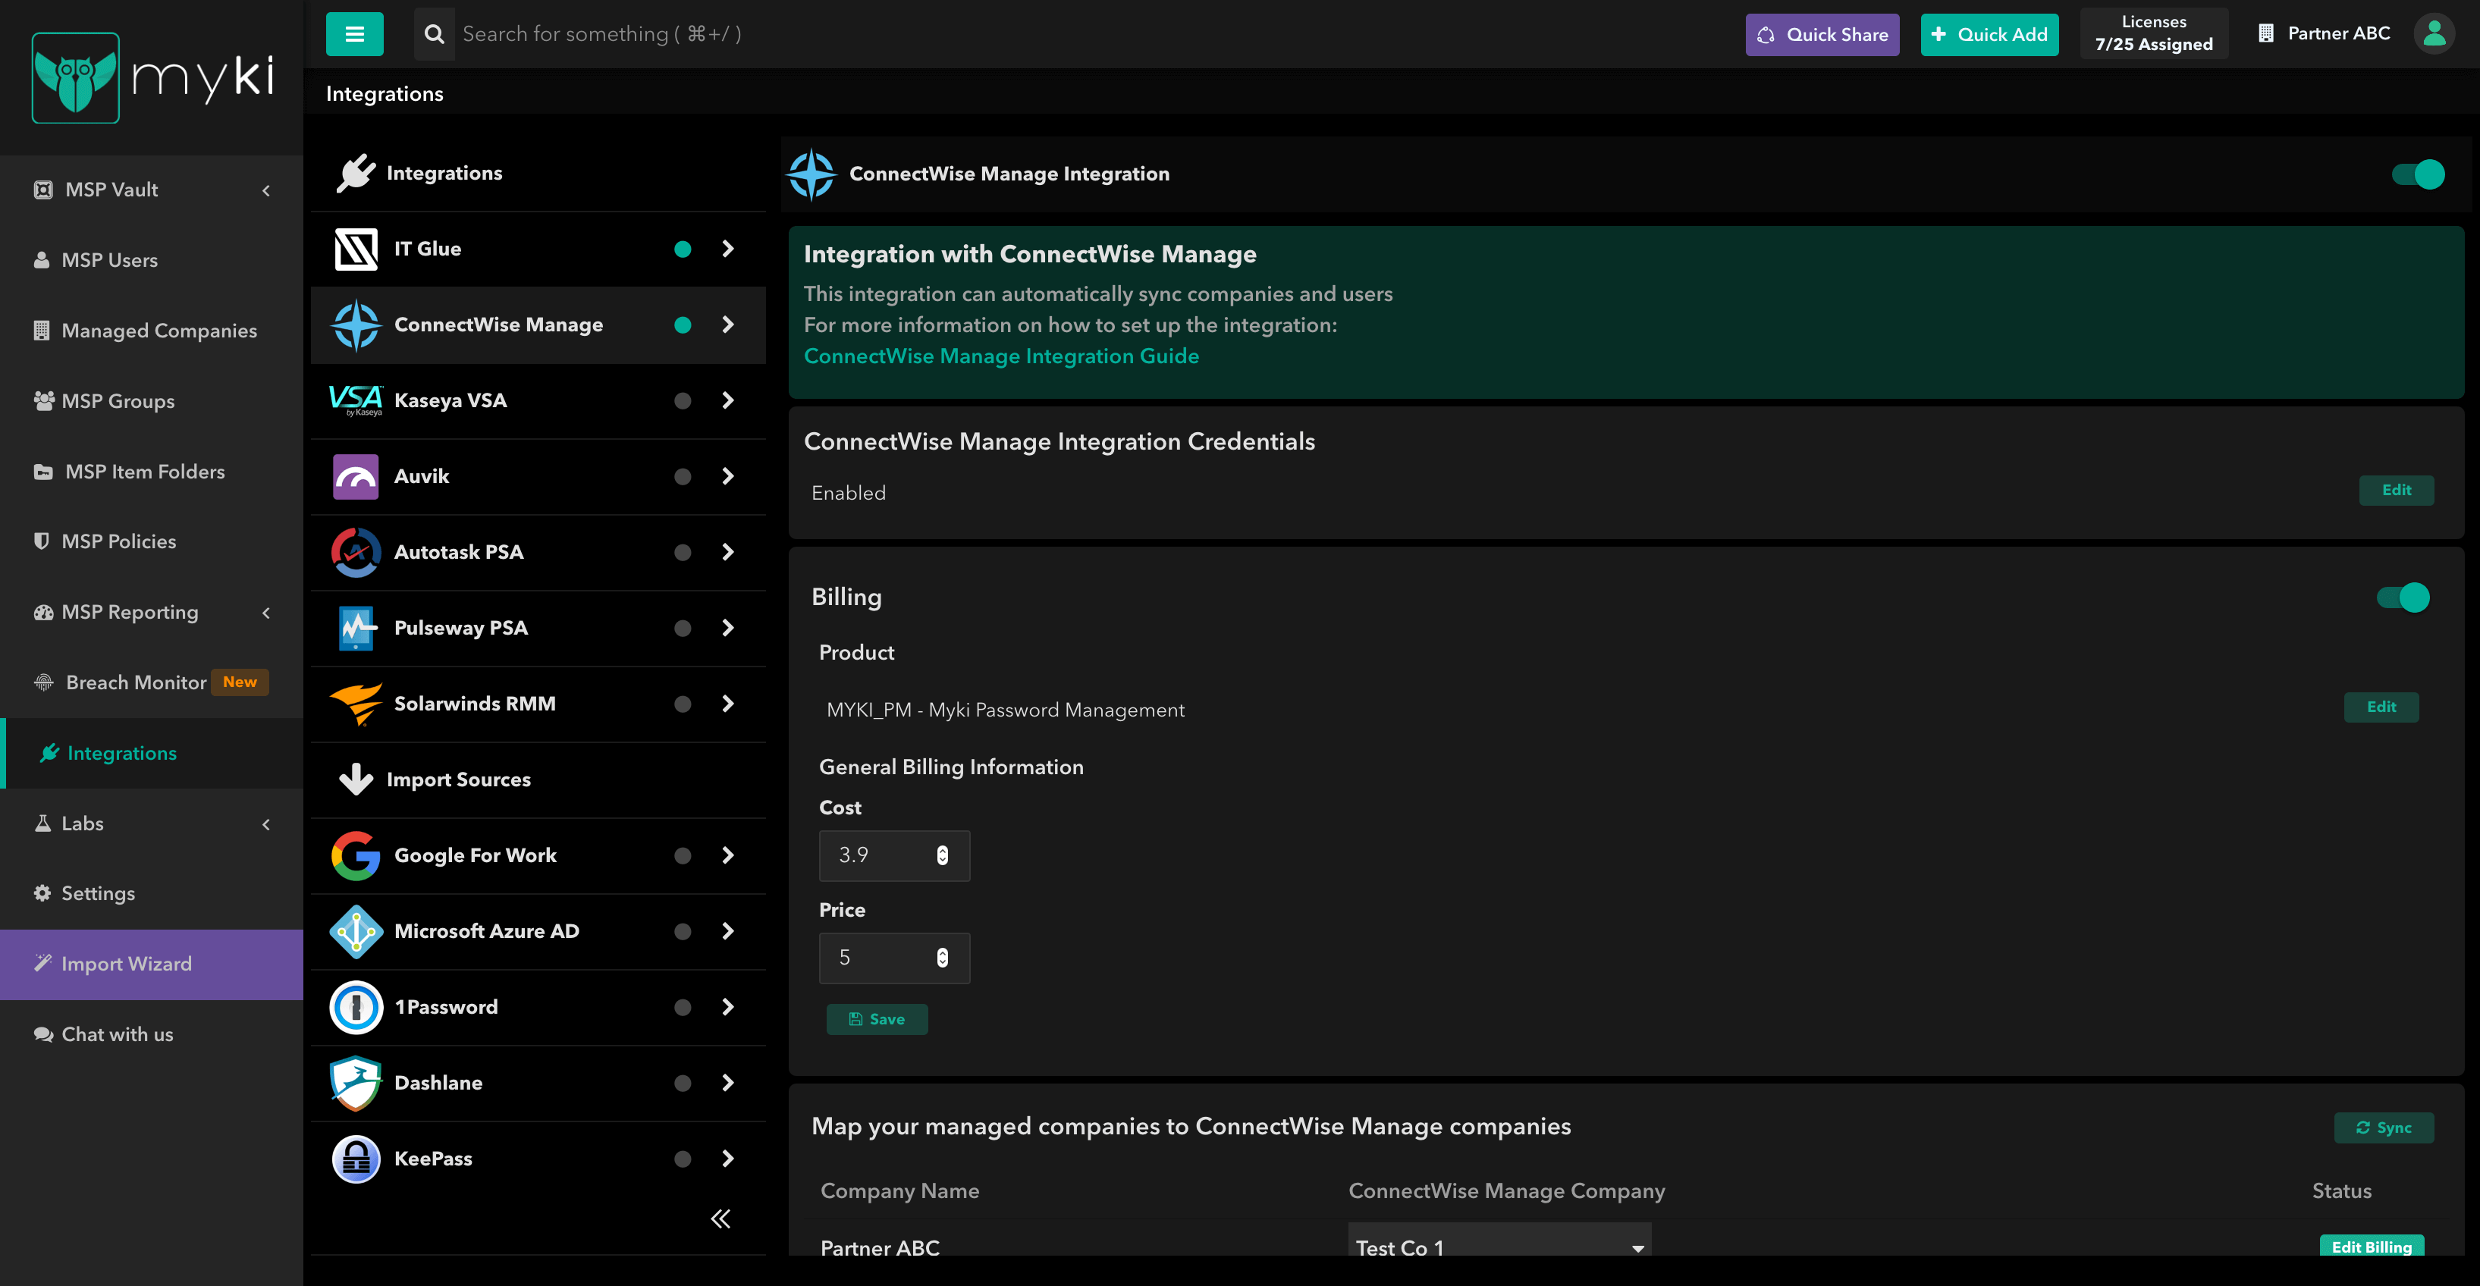The height and width of the screenshot is (1286, 2480).
Task: Click the Myki owl logo
Action: [x=75, y=77]
